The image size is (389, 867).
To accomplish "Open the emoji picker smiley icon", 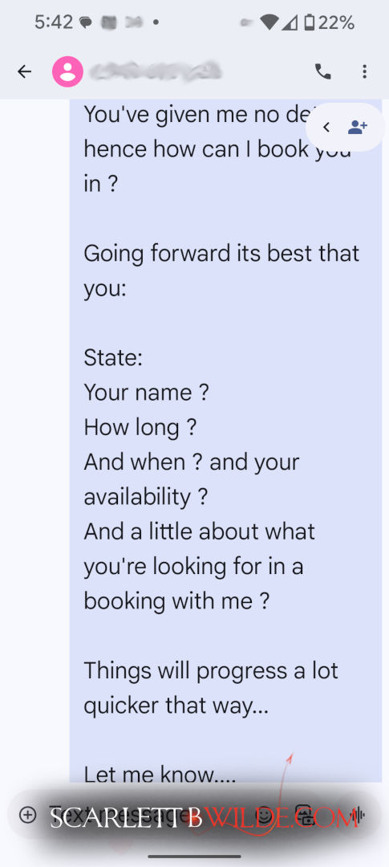I will (x=267, y=815).
